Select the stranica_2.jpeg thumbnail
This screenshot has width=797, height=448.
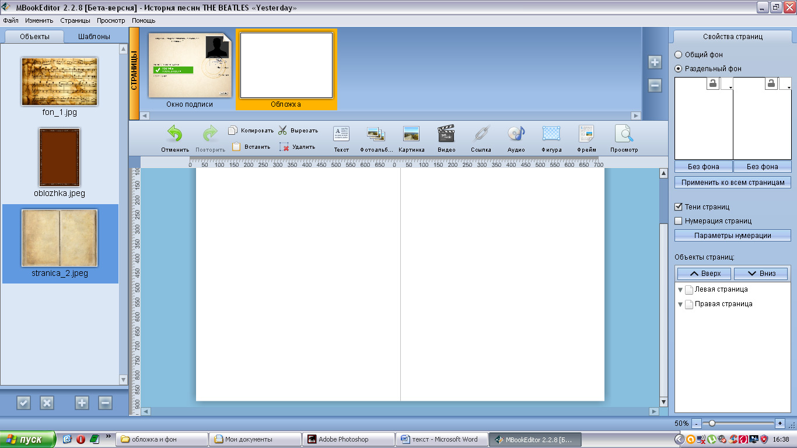coord(60,238)
